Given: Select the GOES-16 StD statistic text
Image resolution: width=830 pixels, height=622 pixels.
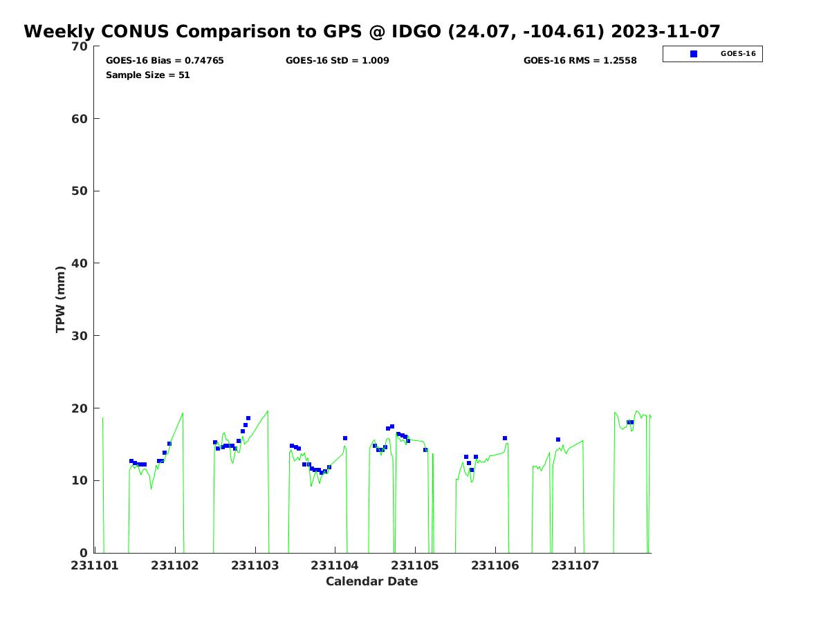Looking at the screenshot, I should (x=337, y=61).
